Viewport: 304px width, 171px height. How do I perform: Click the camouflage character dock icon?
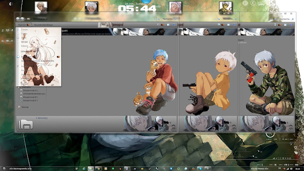pos(226,8)
